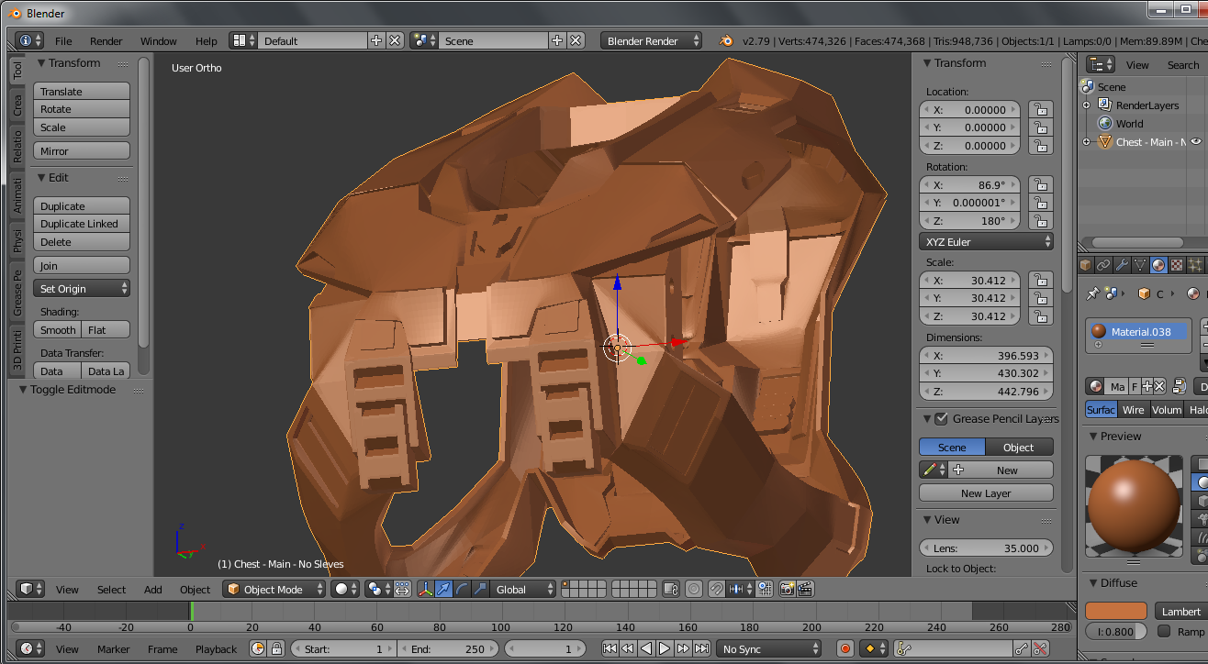Toggle lock for Scale Y
Viewport: 1208px width, 664px height.
pyautogui.click(x=1039, y=298)
